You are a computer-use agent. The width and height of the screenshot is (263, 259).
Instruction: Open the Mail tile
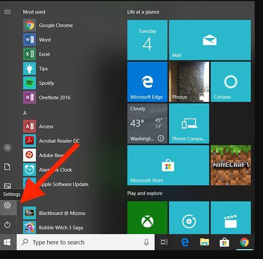click(210, 40)
